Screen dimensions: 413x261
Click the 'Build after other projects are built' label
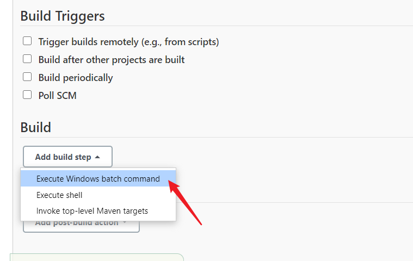[x=112, y=60]
